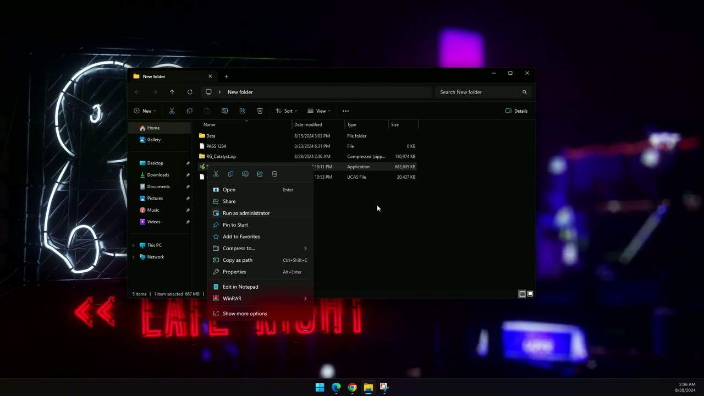
Task: Open Documents in the sidebar
Action: (159, 186)
